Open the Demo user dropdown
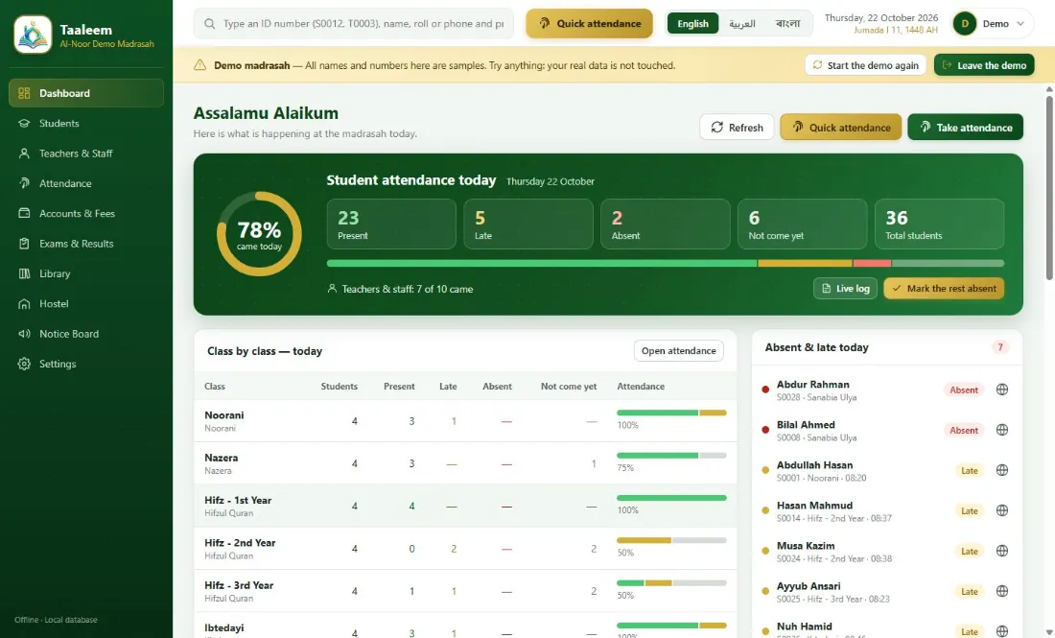The width and height of the screenshot is (1055, 638). pos(993,24)
